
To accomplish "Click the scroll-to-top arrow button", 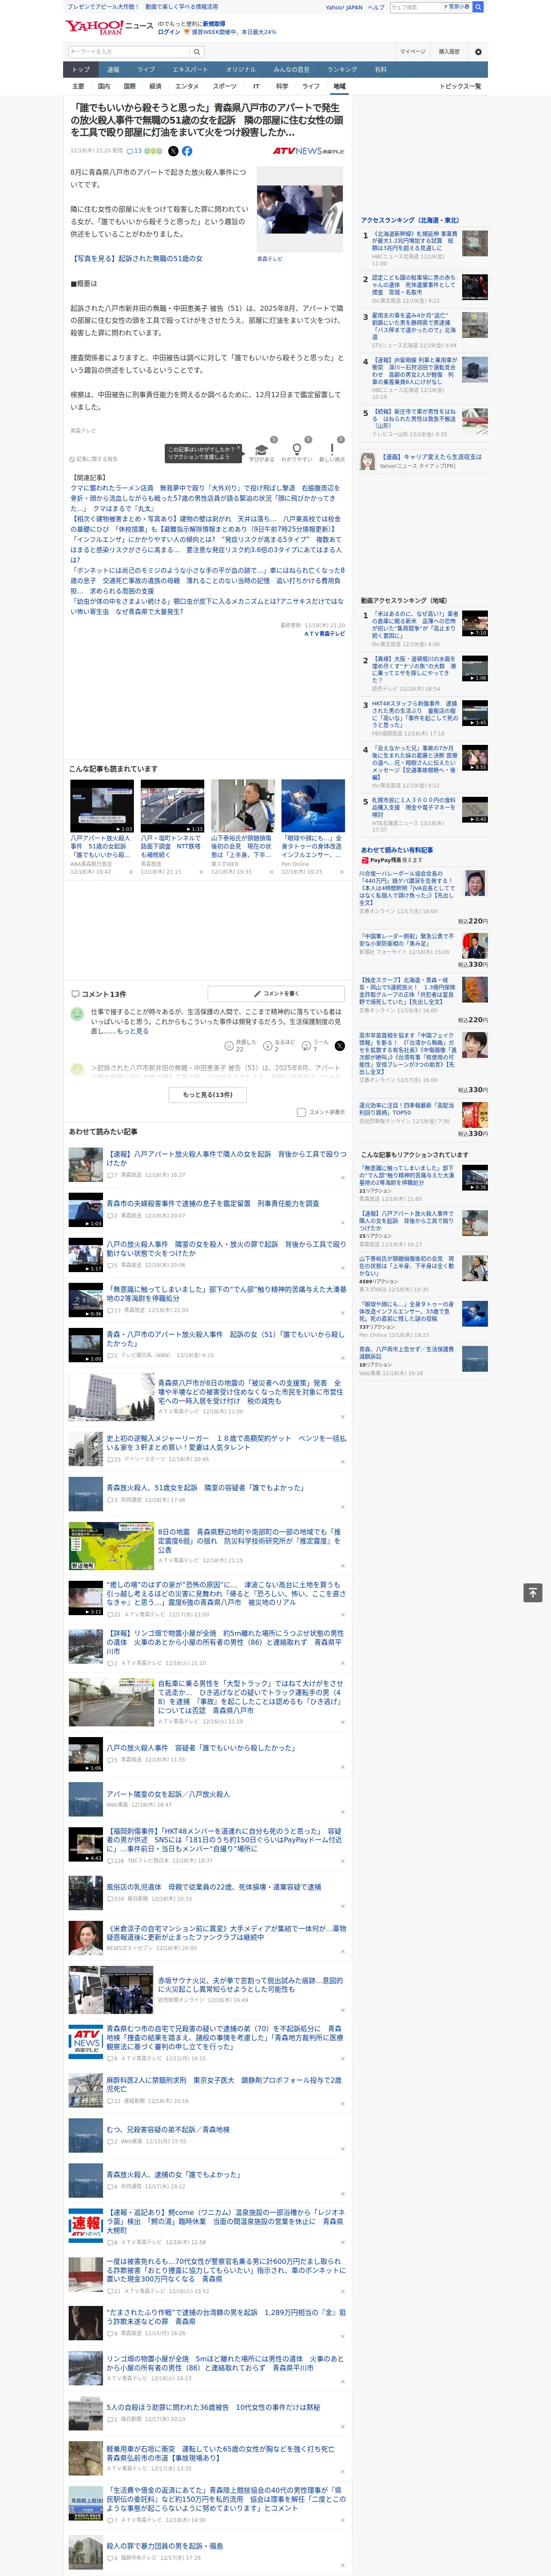I will pyautogui.click(x=532, y=1592).
